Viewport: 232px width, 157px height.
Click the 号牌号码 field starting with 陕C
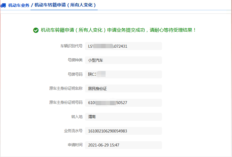[x=123, y=74]
